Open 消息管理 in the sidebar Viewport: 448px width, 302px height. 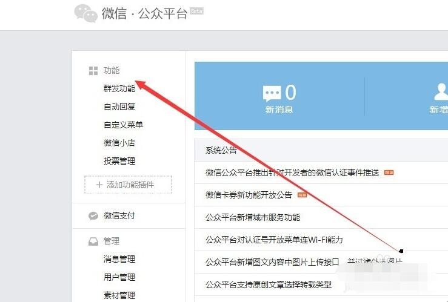tap(119, 259)
